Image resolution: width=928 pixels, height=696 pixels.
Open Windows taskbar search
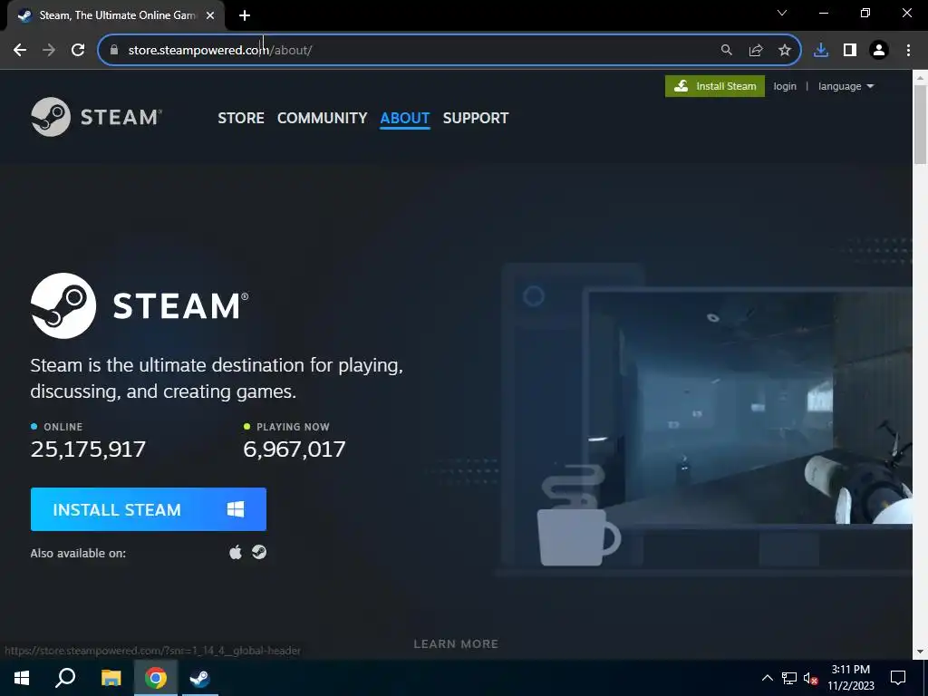(65, 678)
